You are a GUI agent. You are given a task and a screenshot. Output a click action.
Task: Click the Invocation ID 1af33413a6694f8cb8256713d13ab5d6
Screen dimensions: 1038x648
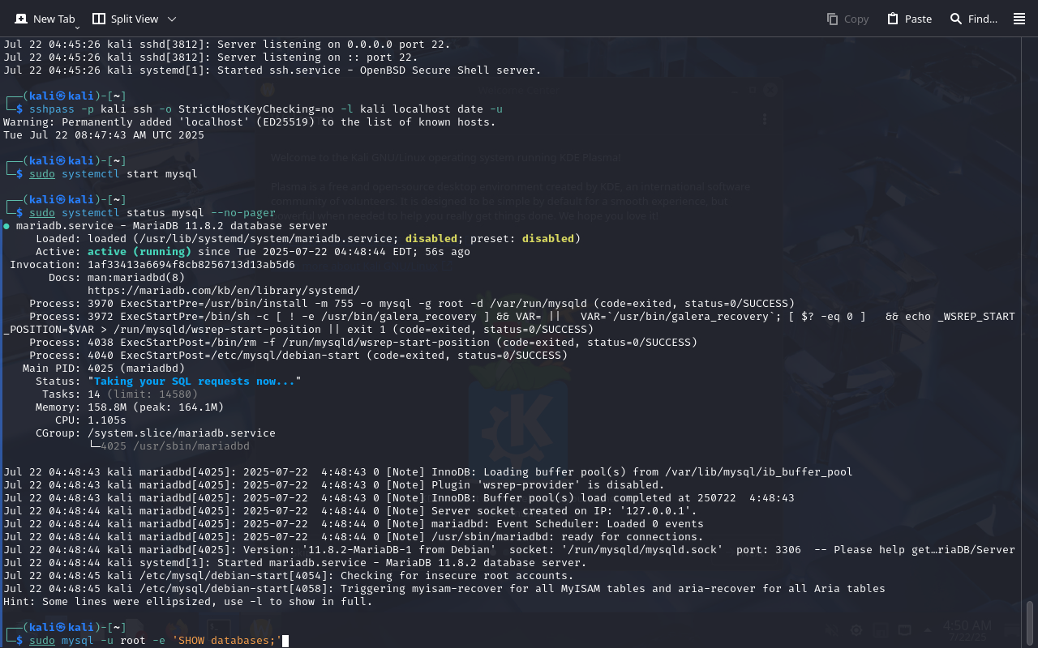point(191,264)
